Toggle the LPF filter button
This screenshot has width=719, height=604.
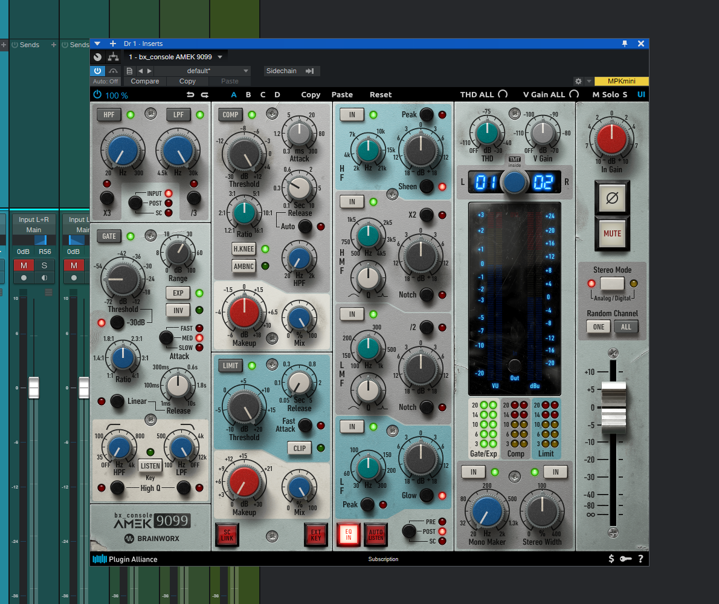point(178,115)
